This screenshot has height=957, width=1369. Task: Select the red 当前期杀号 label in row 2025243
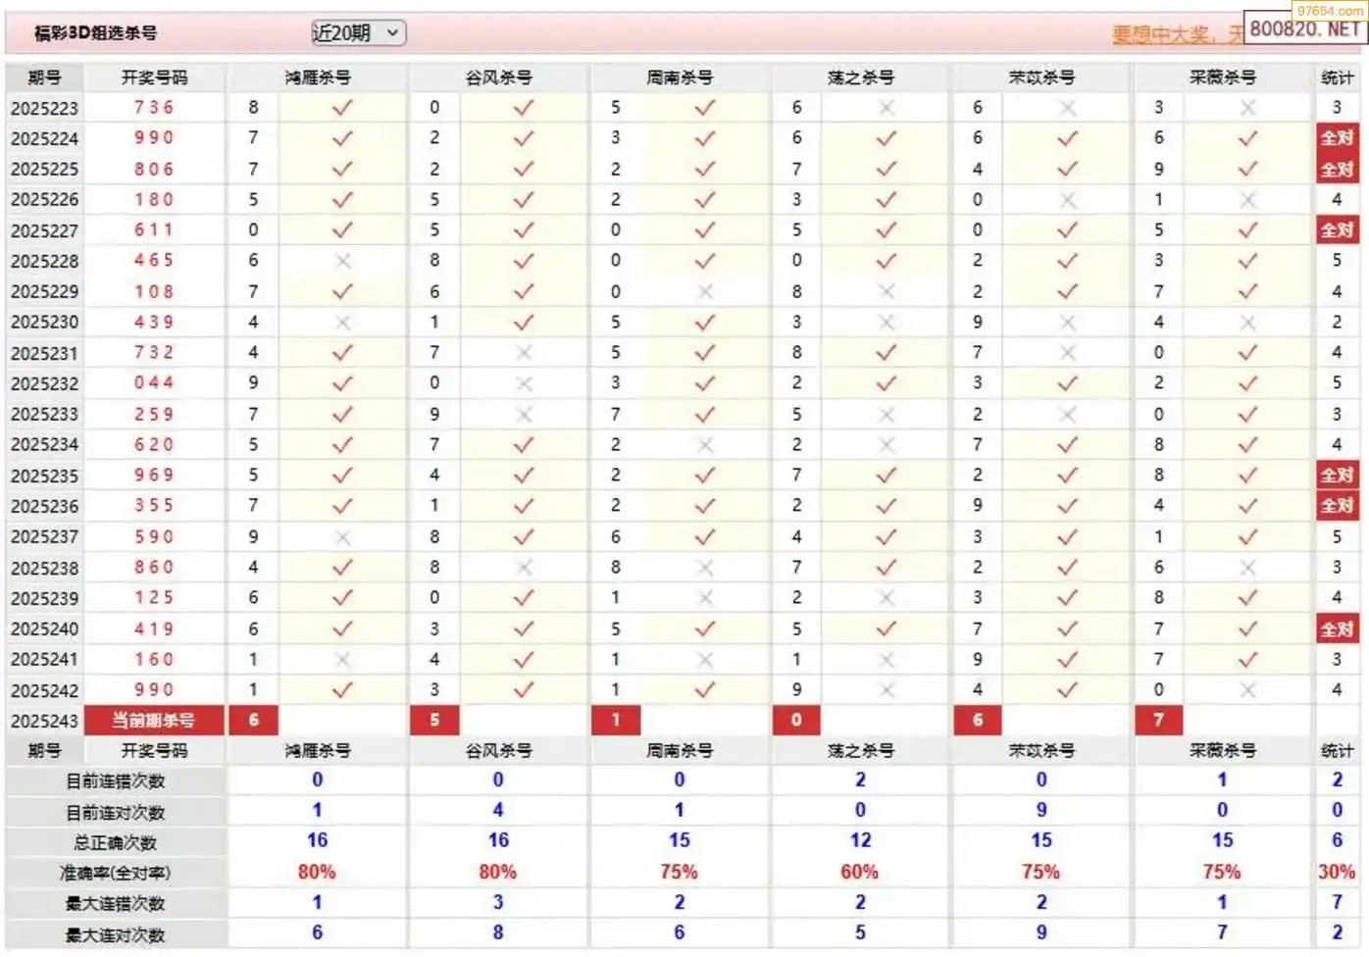coord(154,721)
